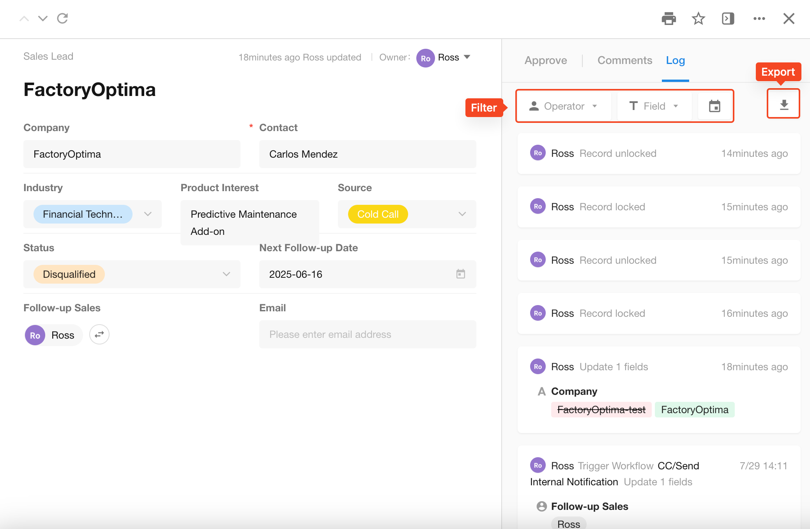Collapse the side panel icon

click(728, 18)
